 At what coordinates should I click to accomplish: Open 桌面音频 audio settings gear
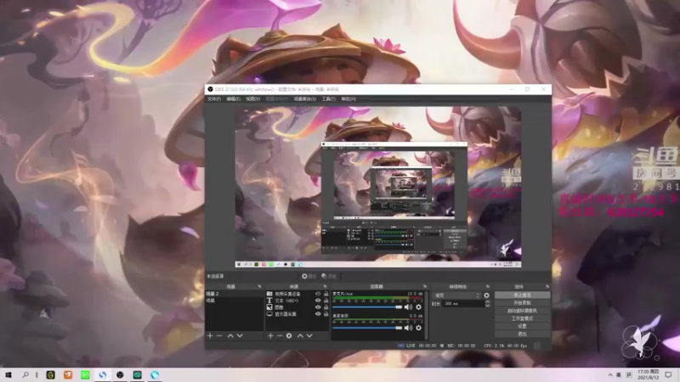pyautogui.click(x=418, y=328)
